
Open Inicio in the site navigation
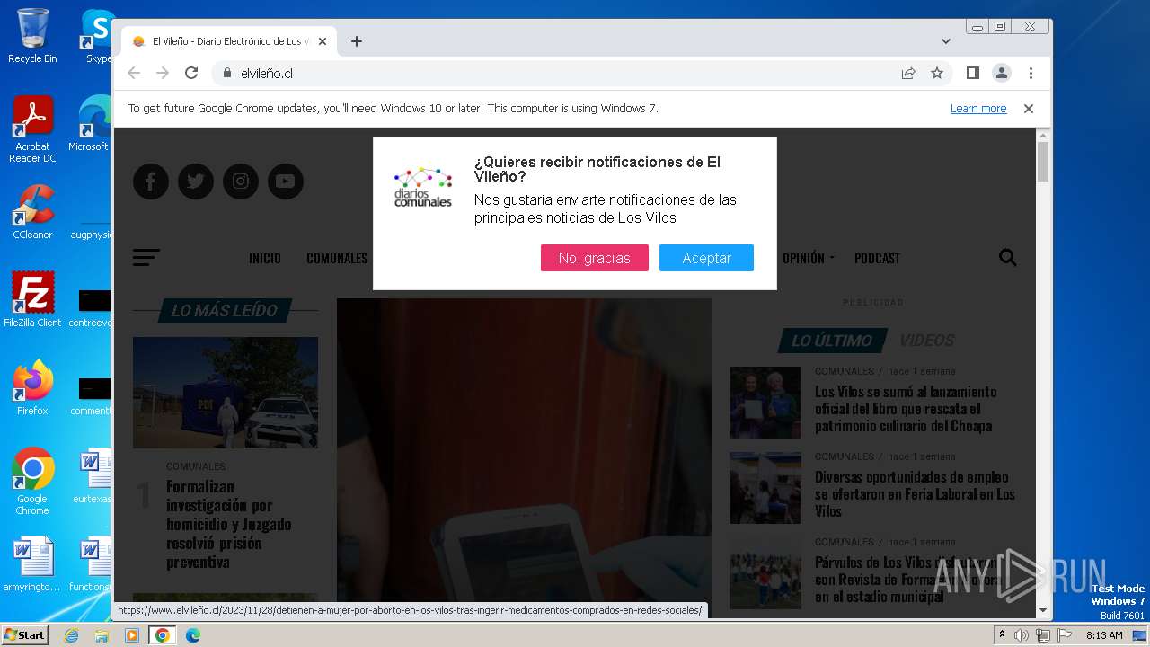[x=265, y=258]
